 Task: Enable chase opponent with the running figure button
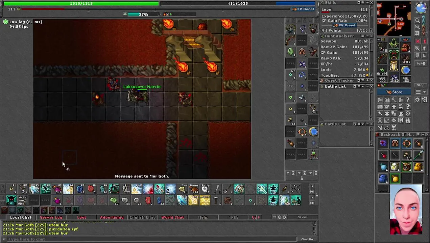pos(425,48)
